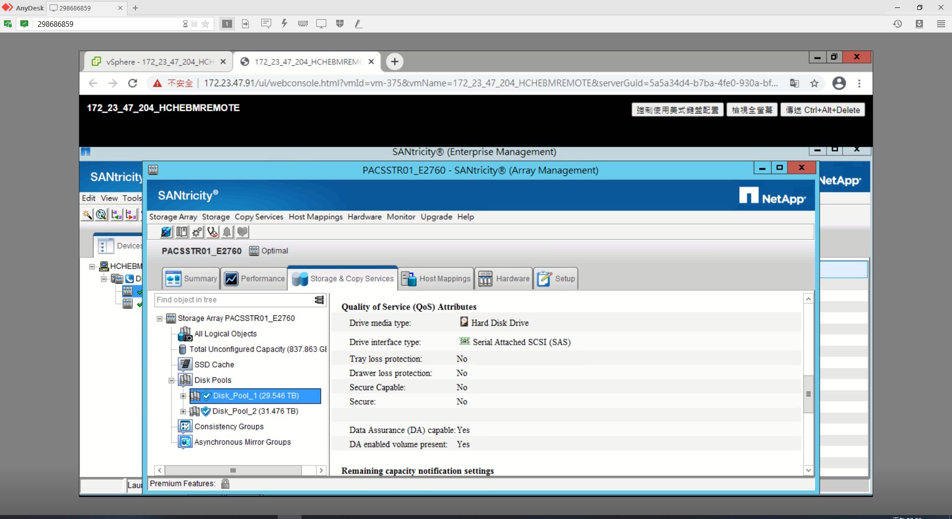The image size is (952, 519).
Task: Click the open book event log icon
Action: click(x=182, y=232)
